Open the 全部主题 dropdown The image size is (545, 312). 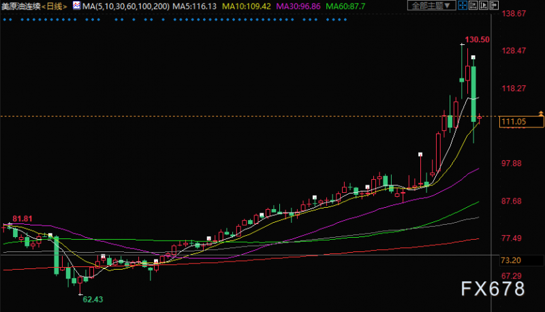click(431, 5)
